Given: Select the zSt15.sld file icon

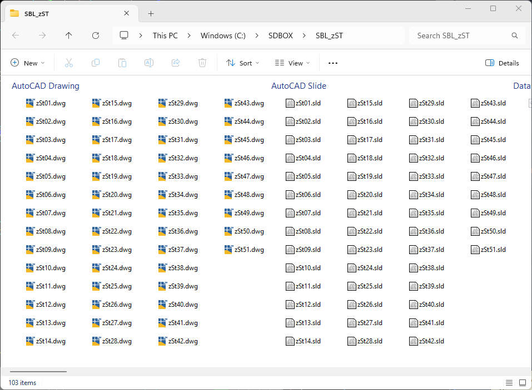Looking at the screenshot, I should (352, 103).
